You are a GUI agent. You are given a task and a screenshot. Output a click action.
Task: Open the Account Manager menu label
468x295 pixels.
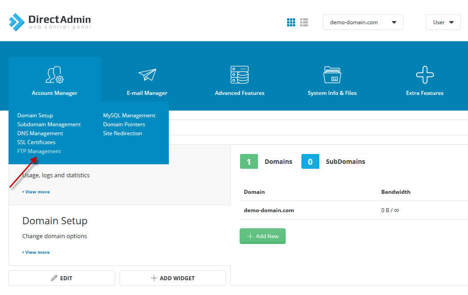[55, 93]
